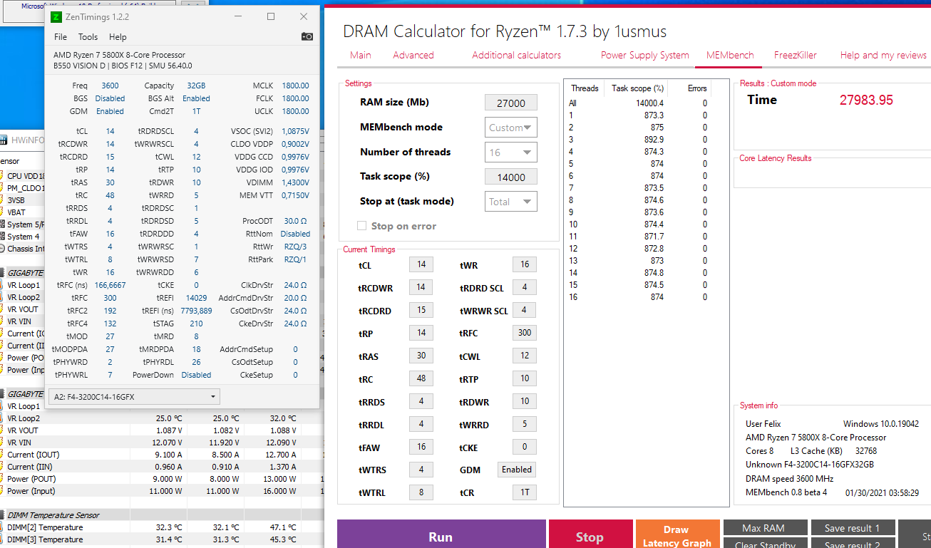
Task: Open the A2: F4-3200C14-16GFX module selector
Action: click(x=133, y=396)
